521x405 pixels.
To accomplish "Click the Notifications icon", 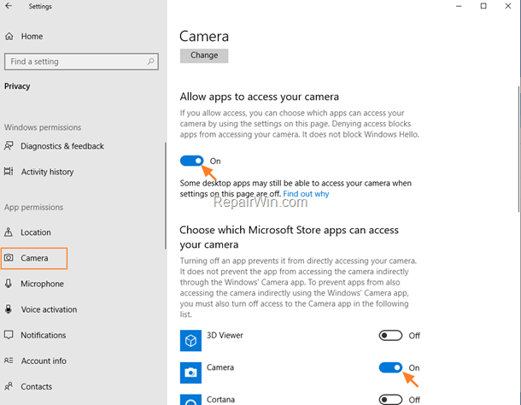I will pos(9,335).
